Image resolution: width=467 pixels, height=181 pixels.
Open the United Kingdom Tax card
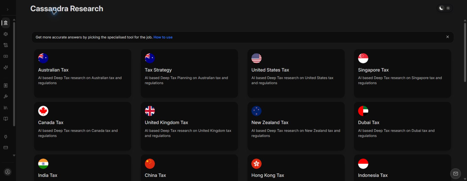[x=189, y=126]
